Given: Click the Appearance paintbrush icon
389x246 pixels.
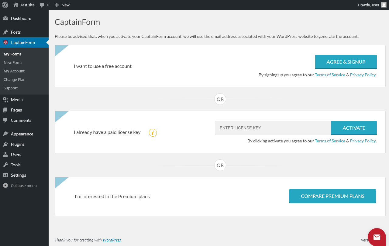Looking at the screenshot, I should [x=5, y=134].
